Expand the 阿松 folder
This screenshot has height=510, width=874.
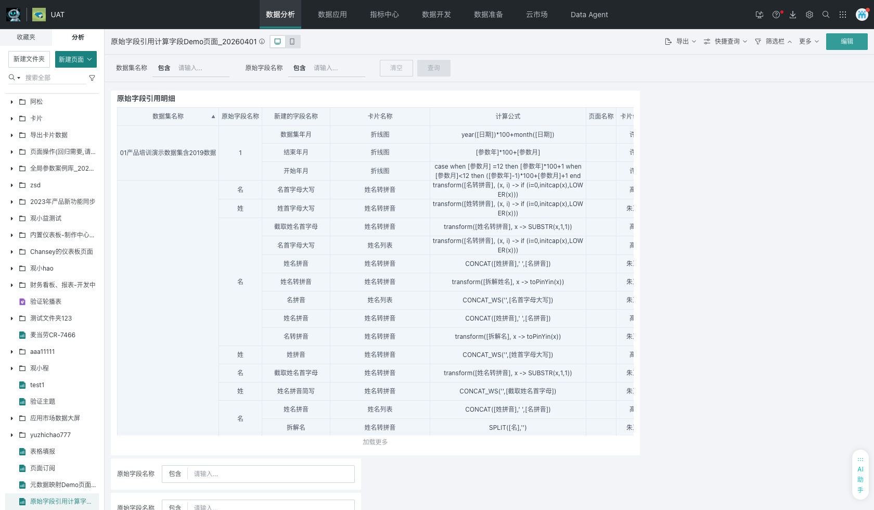coord(11,102)
